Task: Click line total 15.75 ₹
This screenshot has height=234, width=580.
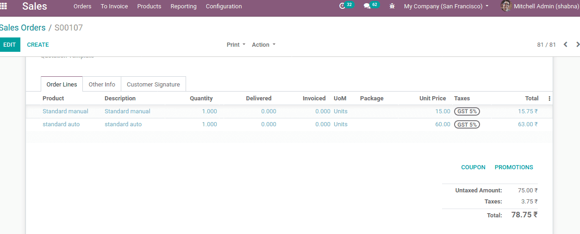Action: tap(528, 111)
